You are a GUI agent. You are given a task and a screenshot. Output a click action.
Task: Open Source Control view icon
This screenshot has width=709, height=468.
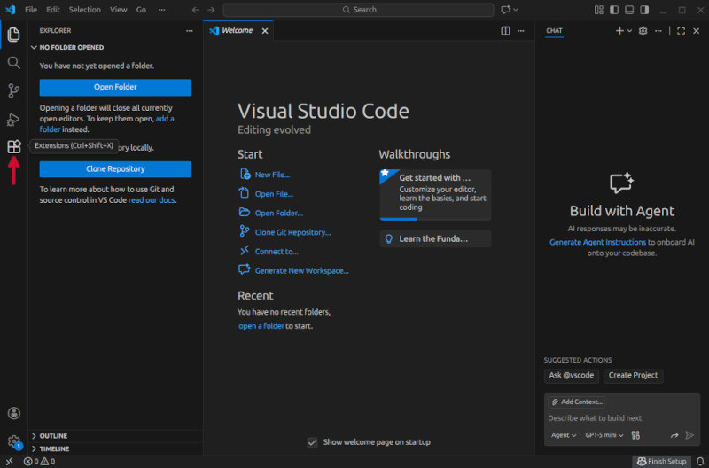(x=13, y=90)
